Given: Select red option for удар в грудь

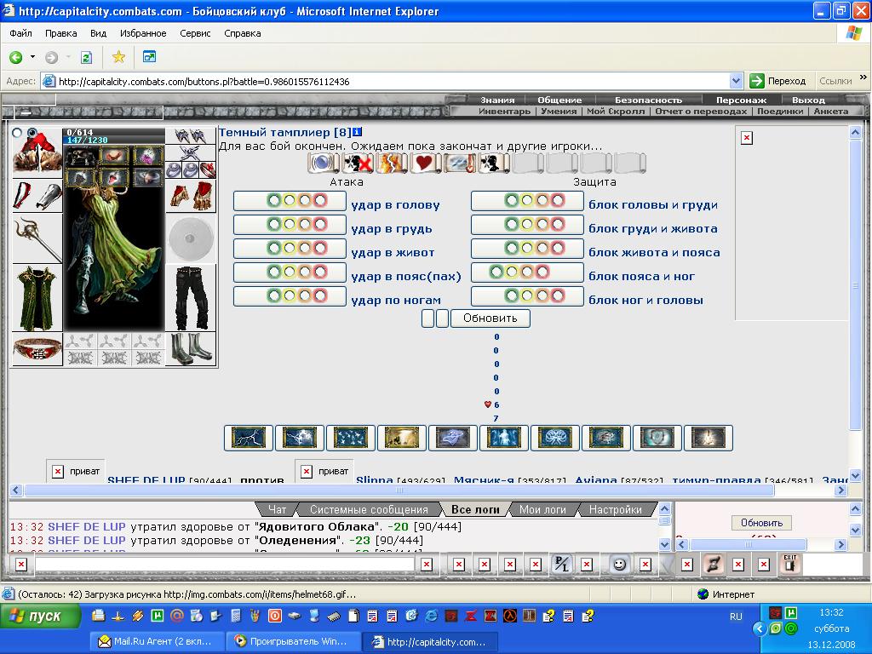Looking at the screenshot, I should coord(320,224).
